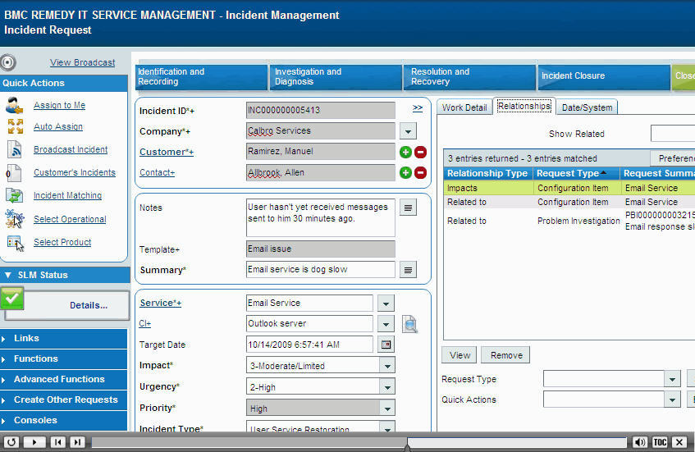Select the Investigation and Diagnosis stage
Image resolution: width=695 pixels, height=452 pixels.
coord(336,76)
